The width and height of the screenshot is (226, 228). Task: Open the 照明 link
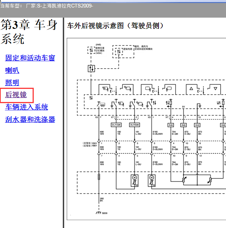(x=12, y=82)
